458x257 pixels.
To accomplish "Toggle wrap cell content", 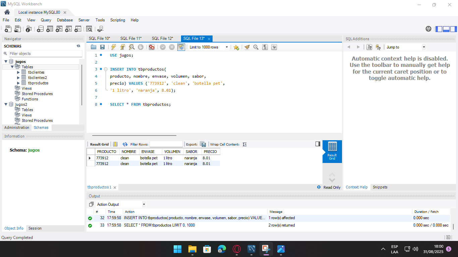I will (x=244, y=144).
